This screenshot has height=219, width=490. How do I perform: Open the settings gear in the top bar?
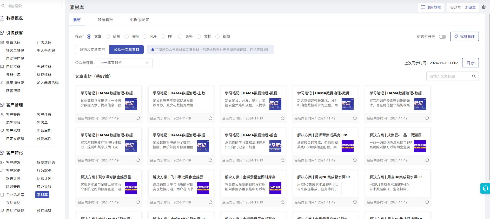click(484, 7)
